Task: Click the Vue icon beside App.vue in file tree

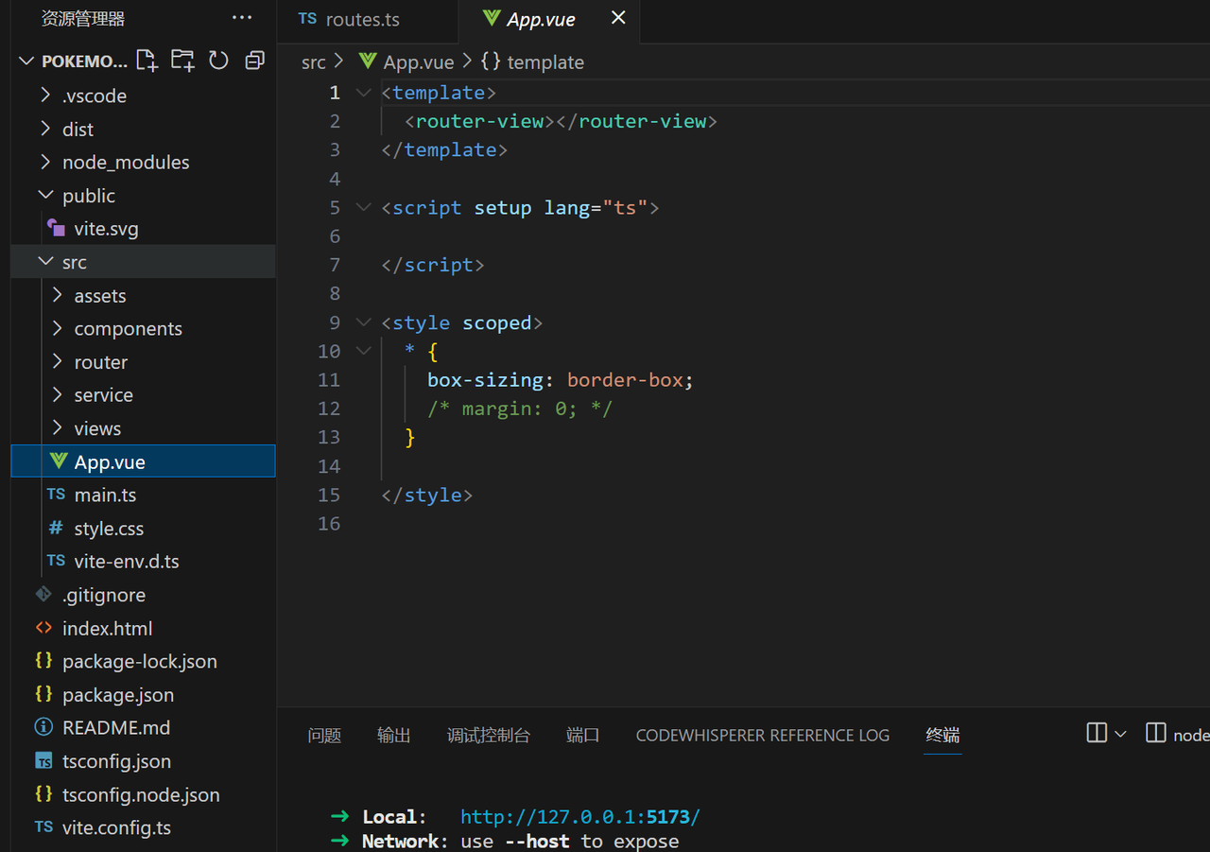Action: 58,461
